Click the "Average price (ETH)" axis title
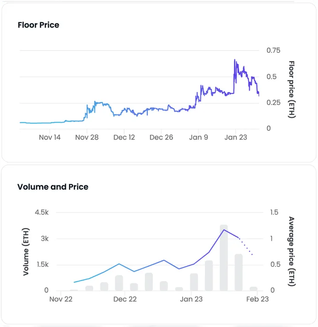The width and height of the screenshot is (318, 327). tap(291, 251)
